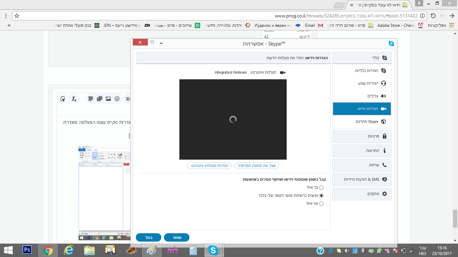
Task: Click the שנה את תמונת הפרופיל button
Action: [x=256, y=166]
